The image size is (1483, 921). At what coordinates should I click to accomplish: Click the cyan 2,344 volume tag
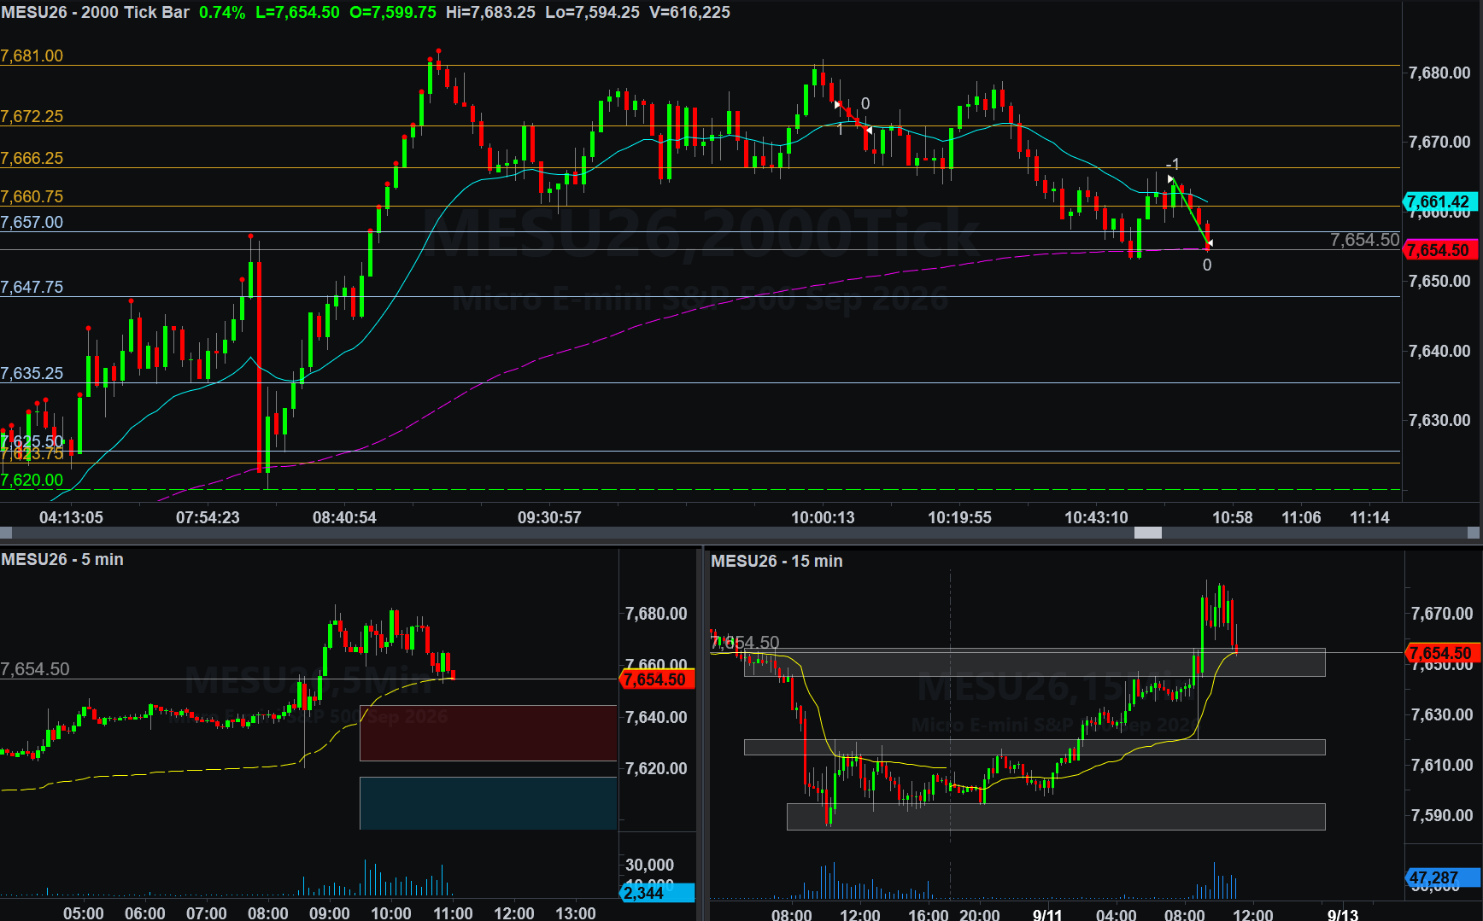656,893
